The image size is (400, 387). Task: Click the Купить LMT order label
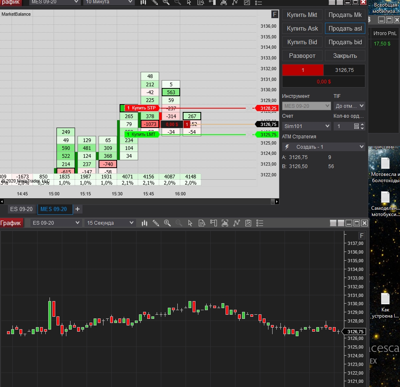pyautogui.click(x=142, y=134)
